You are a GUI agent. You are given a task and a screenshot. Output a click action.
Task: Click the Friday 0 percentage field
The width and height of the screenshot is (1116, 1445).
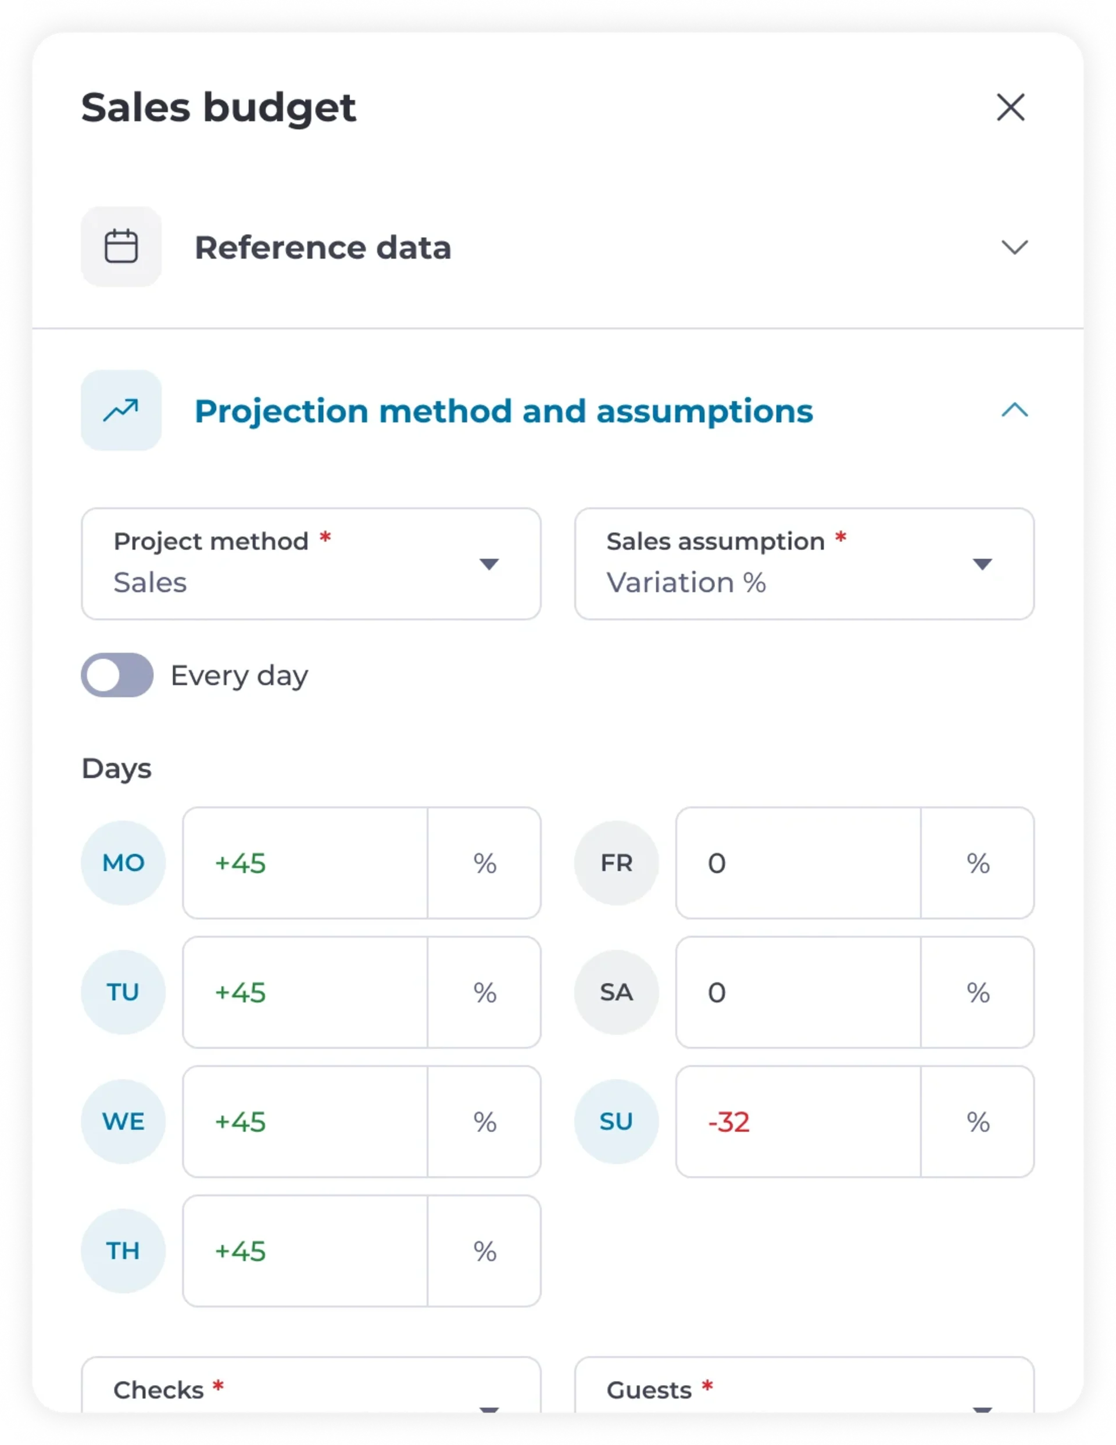tap(797, 863)
